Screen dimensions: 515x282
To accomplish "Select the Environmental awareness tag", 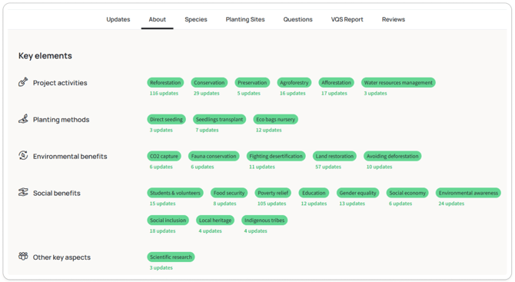I will 468,193.
